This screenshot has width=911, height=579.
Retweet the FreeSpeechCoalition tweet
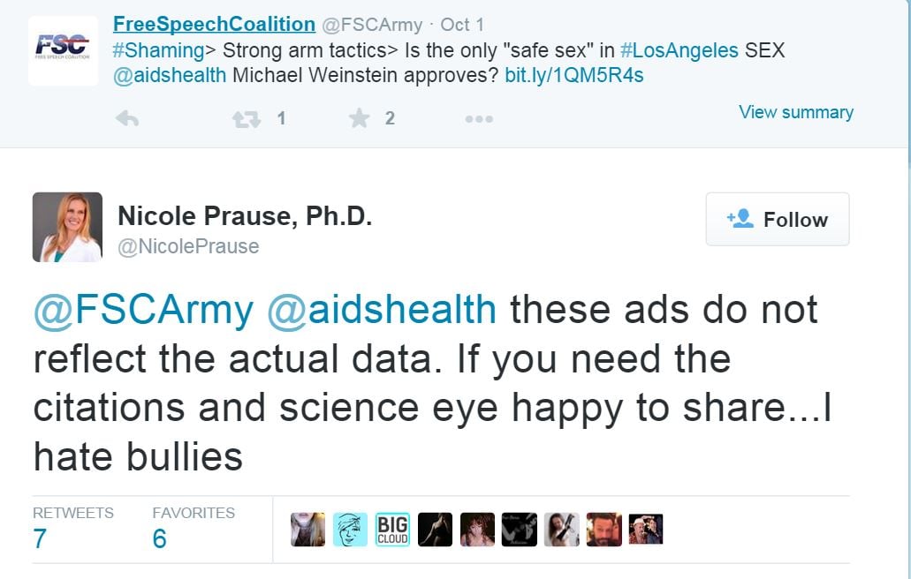tap(247, 118)
